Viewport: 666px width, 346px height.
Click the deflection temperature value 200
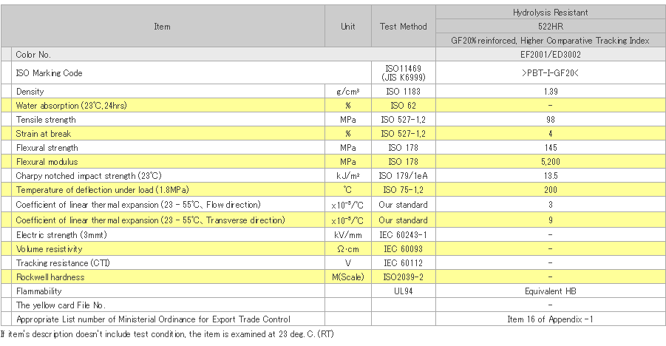(551, 190)
